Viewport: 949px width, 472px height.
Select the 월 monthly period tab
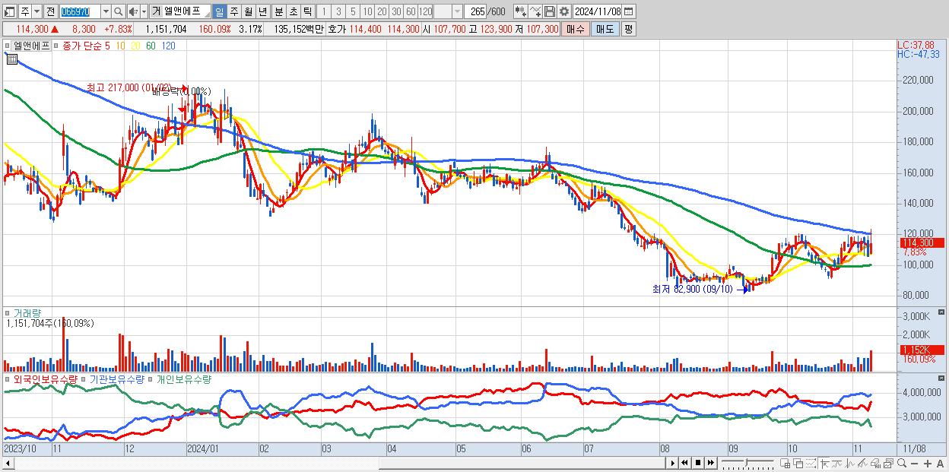(x=248, y=11)
